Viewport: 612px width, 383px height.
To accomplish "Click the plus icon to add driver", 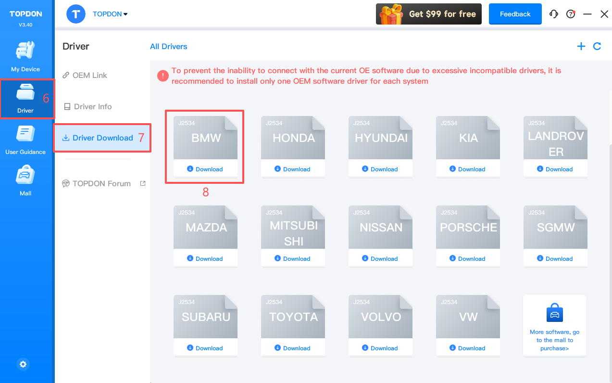I will coord(581,46).
